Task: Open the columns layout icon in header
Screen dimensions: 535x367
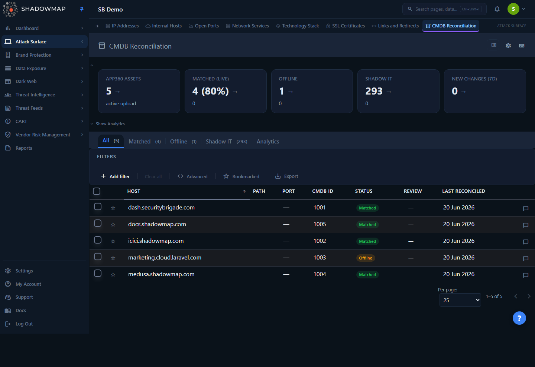Action: (494, 45)
